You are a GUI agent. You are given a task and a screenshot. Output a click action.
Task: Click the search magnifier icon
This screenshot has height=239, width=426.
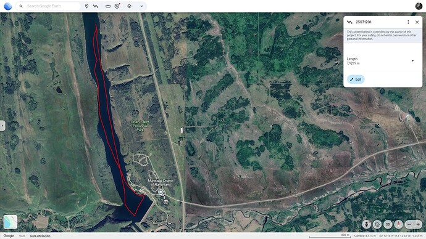tap(21, 6)
